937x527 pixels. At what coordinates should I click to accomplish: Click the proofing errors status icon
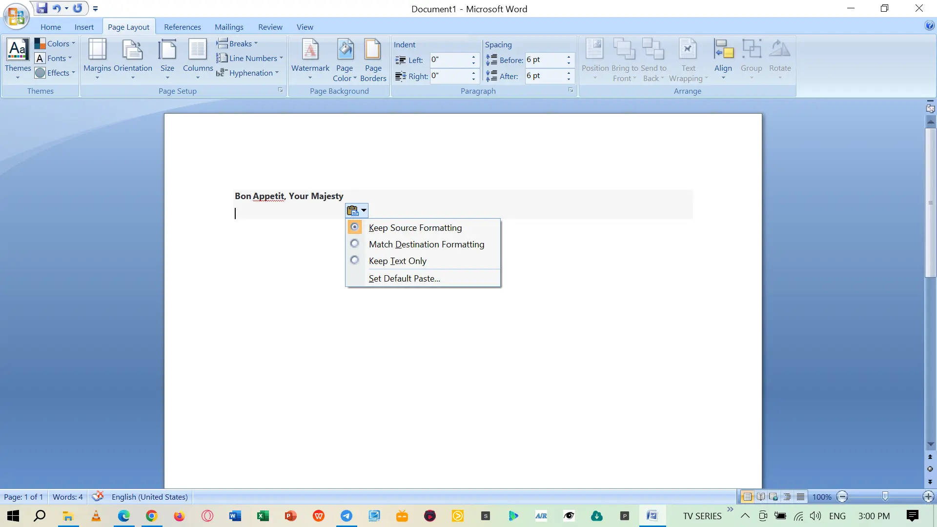click(98, 496)
